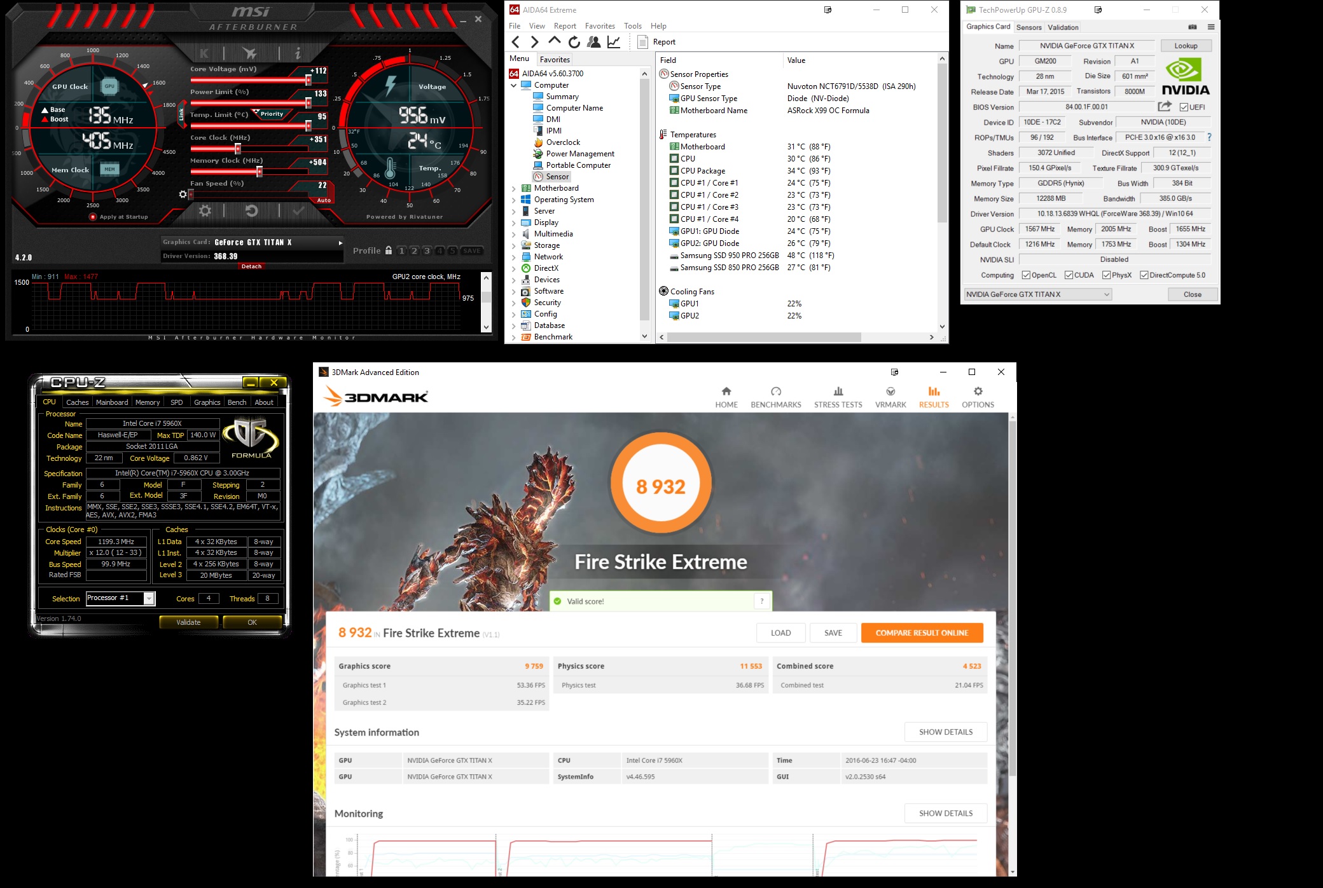Open AIDA64 graph chart icon
This screenshot has height=888, width=1323.
pyautogui.click(x=614, y=42)
